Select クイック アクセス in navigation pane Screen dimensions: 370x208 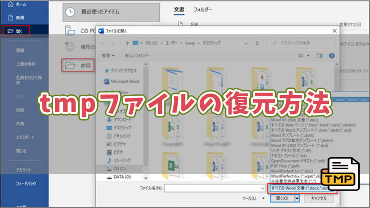[x=121, y=71]
